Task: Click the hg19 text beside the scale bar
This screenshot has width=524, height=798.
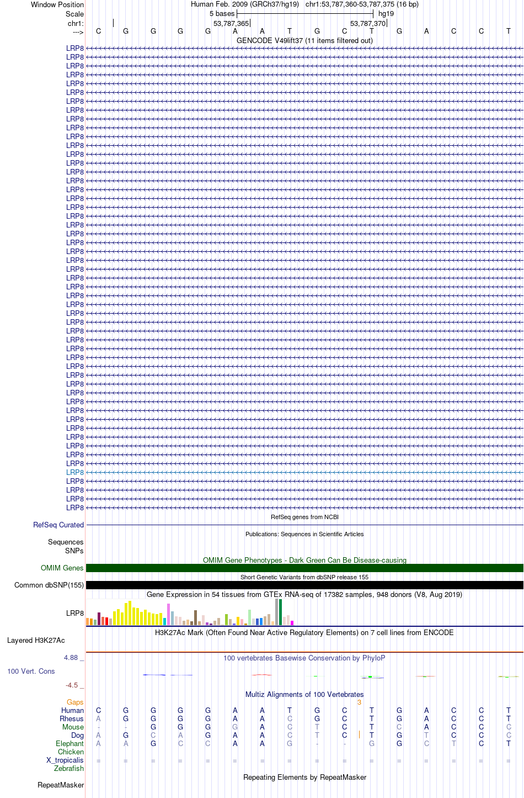Action: 386,14
